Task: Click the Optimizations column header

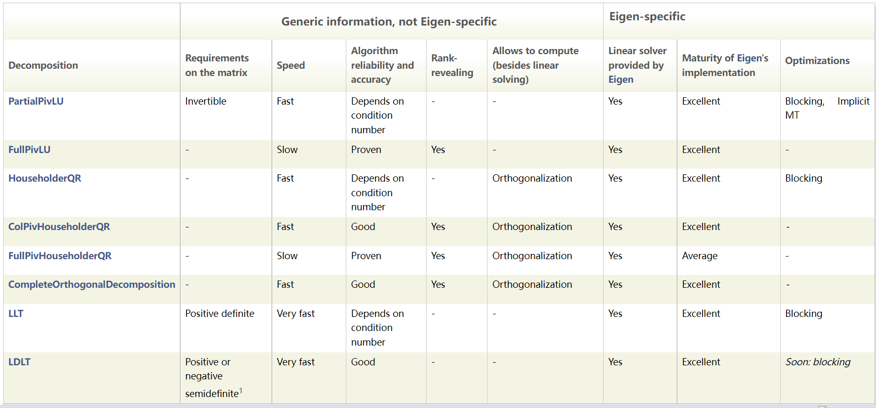Action: 817,60
